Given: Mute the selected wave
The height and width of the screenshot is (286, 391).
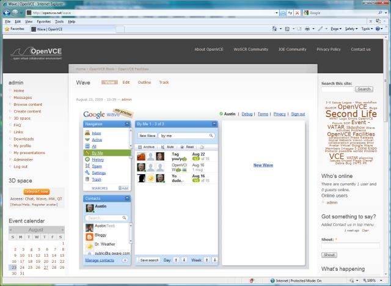Looking at the screenshot, I should (x=167, y=147).
